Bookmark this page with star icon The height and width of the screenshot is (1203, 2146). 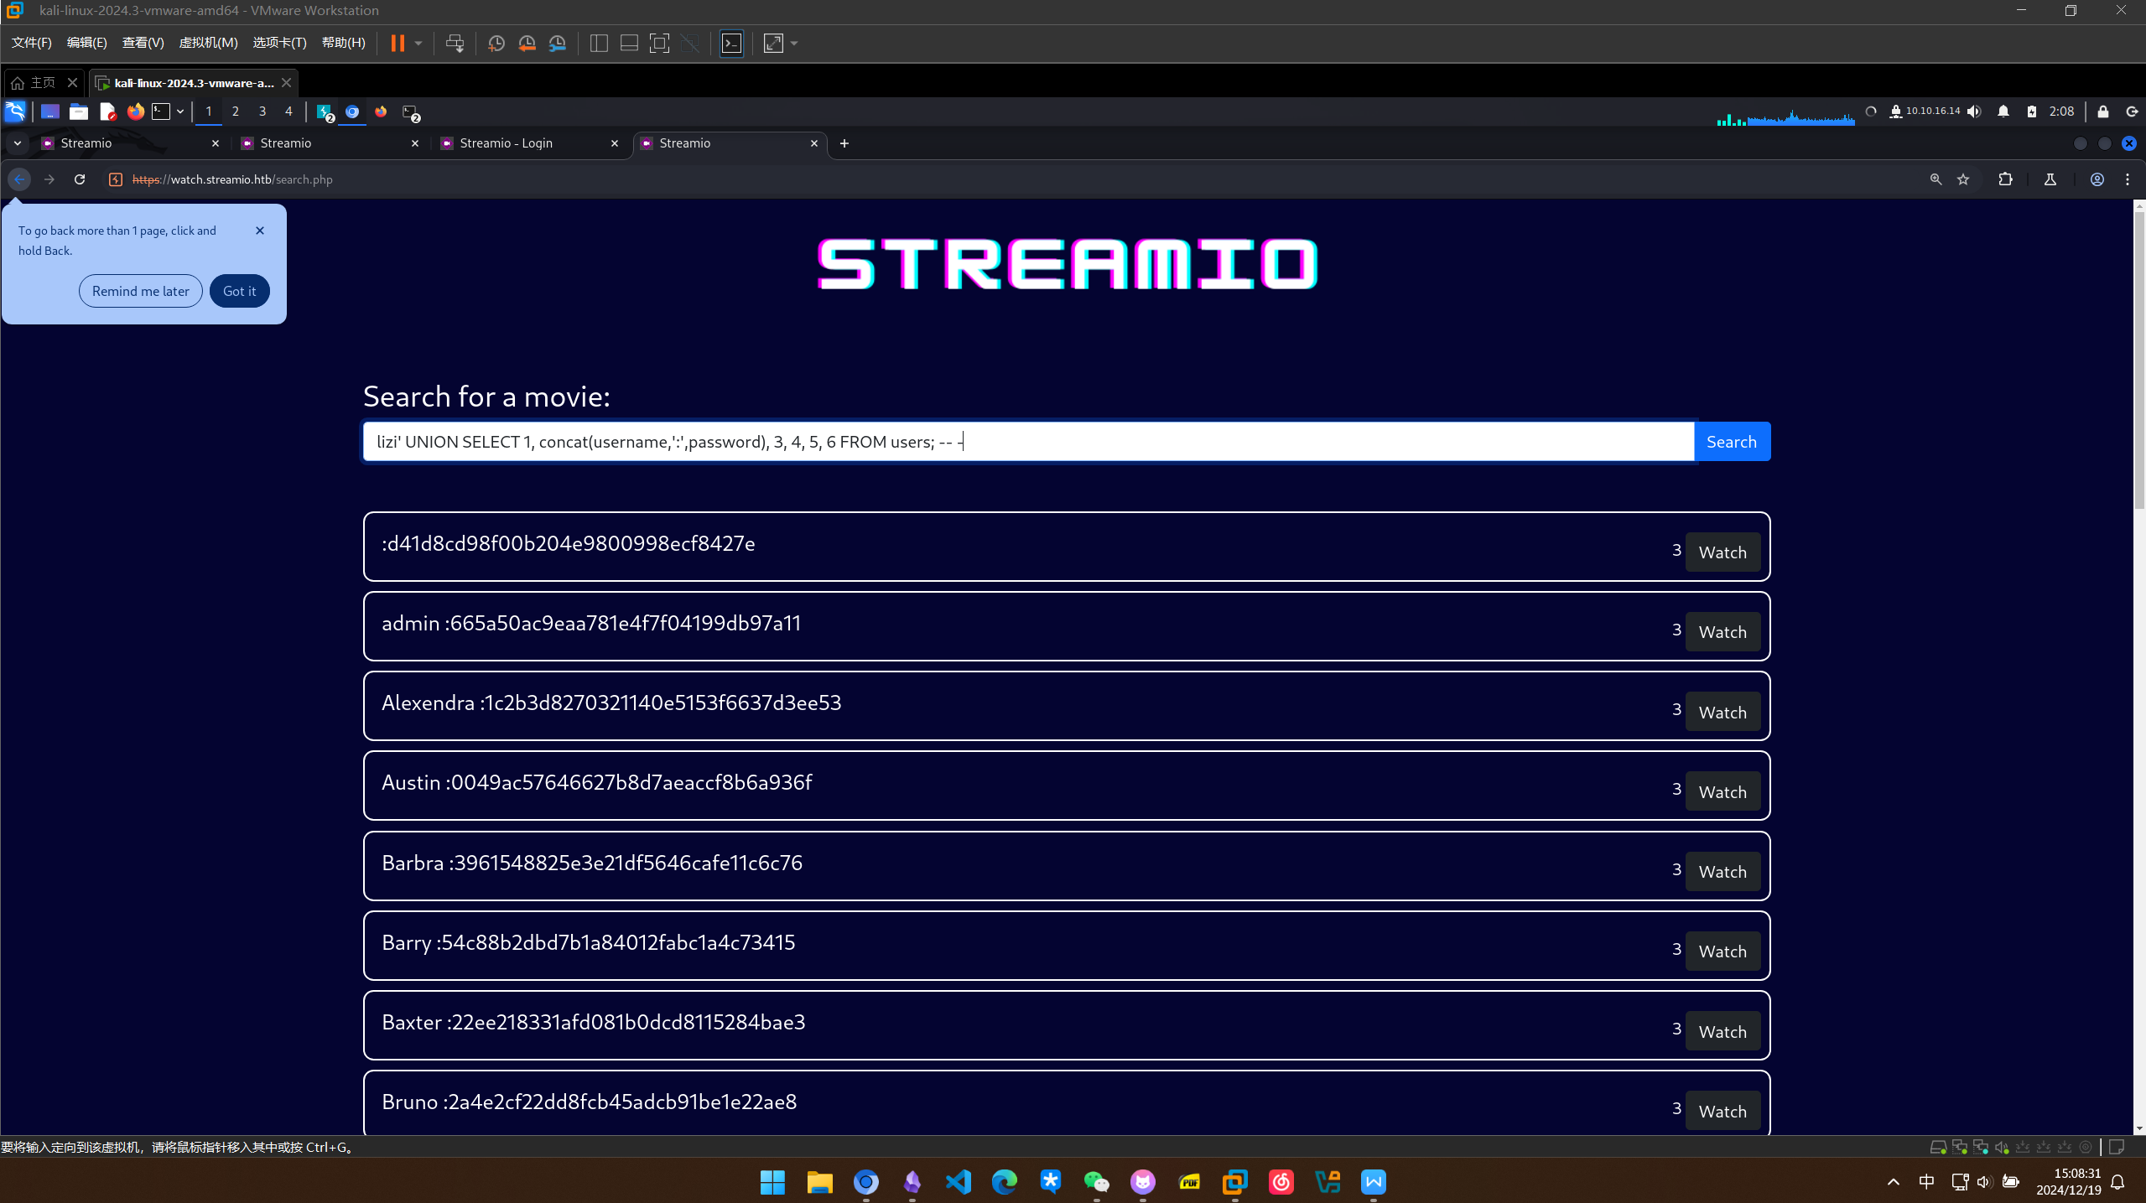pyautogui.click(x=1963, y=179)
